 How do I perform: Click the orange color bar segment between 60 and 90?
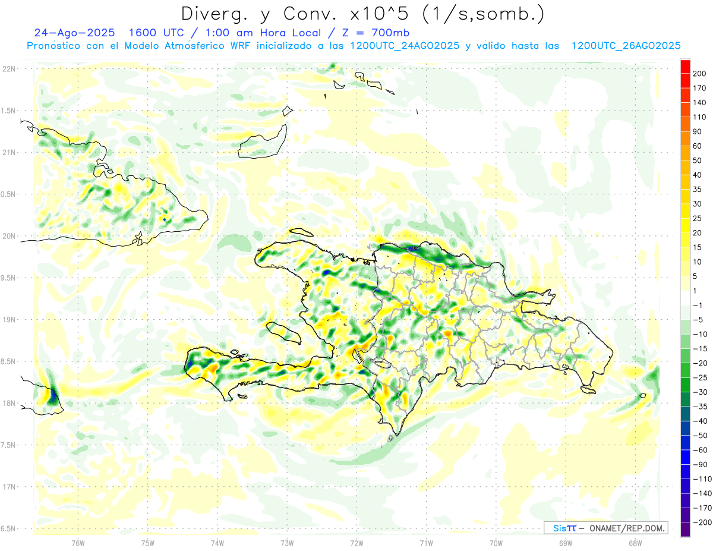(x=685, y=138)
